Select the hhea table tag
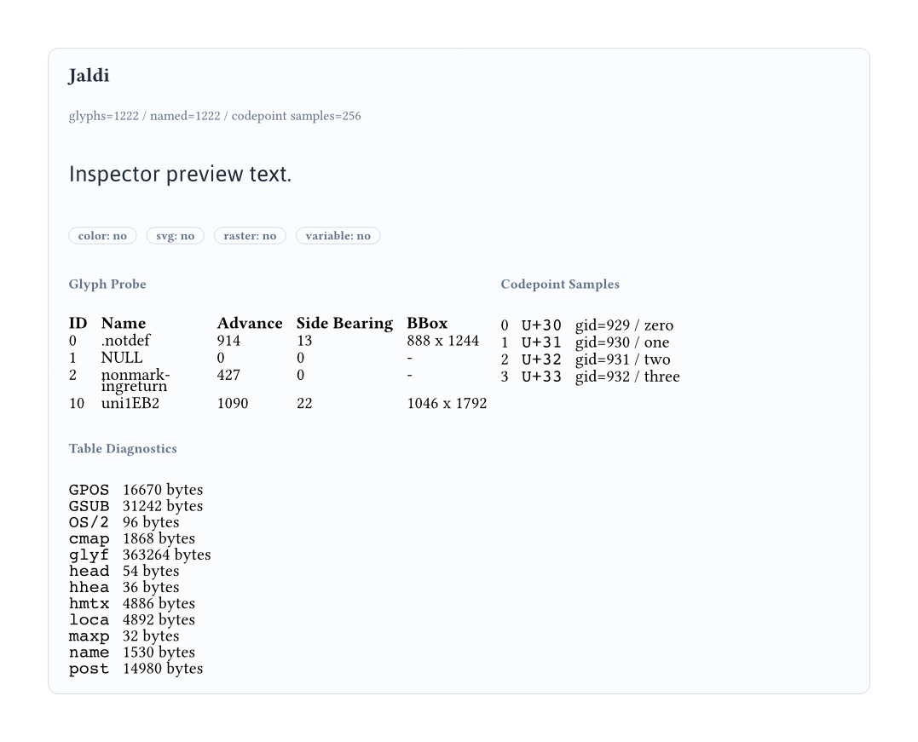918x742 pixels. coord(89,588)
